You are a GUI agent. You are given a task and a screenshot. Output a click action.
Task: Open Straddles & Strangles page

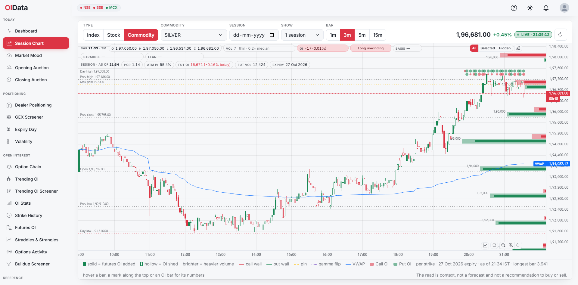[36, 240]
